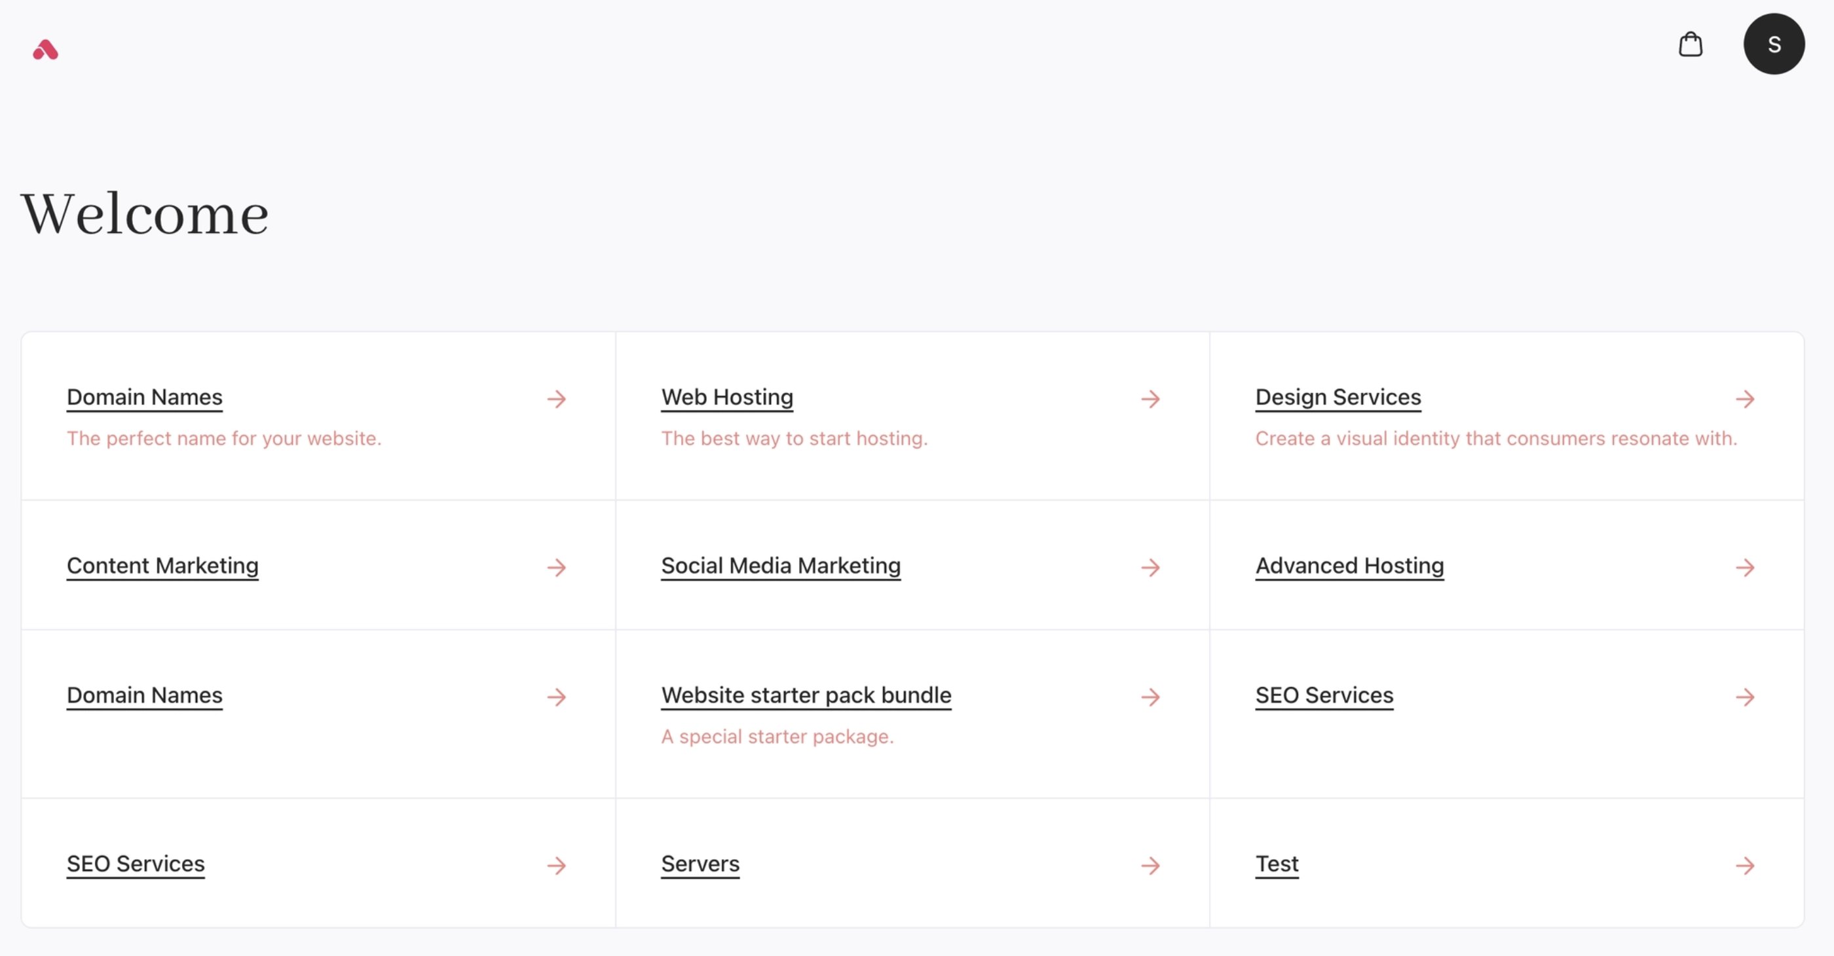The height and width of the screenshot is (956, 1834).
Task: Click the arrow beside Web Hosting
Action: point(1151,399)
